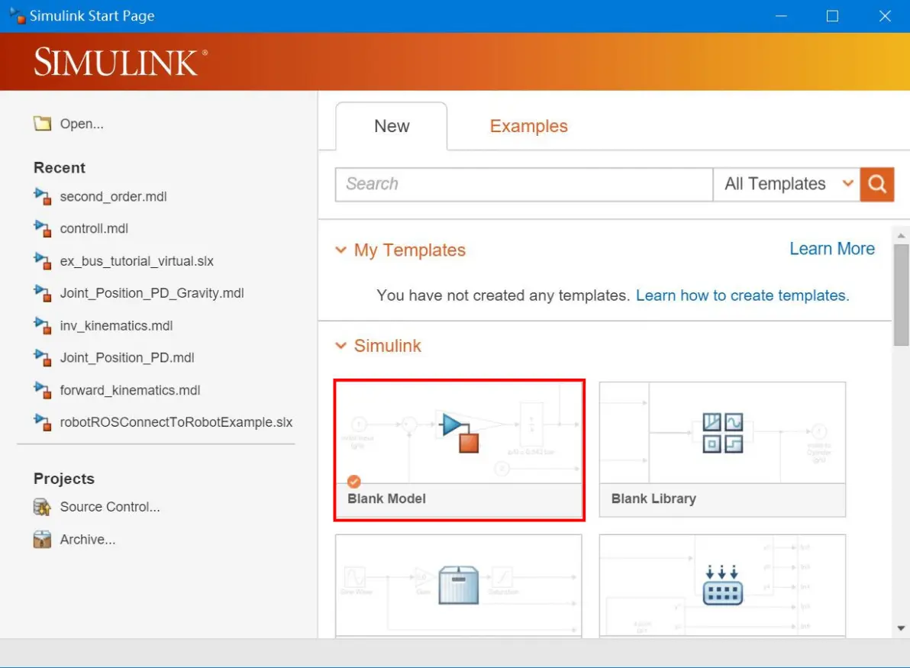The image size is (910, 668).
Task: Switch to the Examples tab
Action: (x=528, y=126)
